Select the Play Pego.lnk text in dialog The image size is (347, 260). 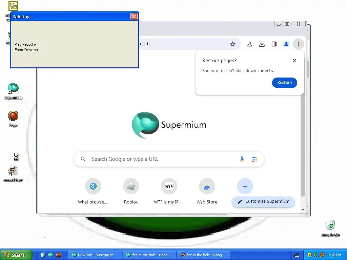pyautogui.click(x=25, y=44)
